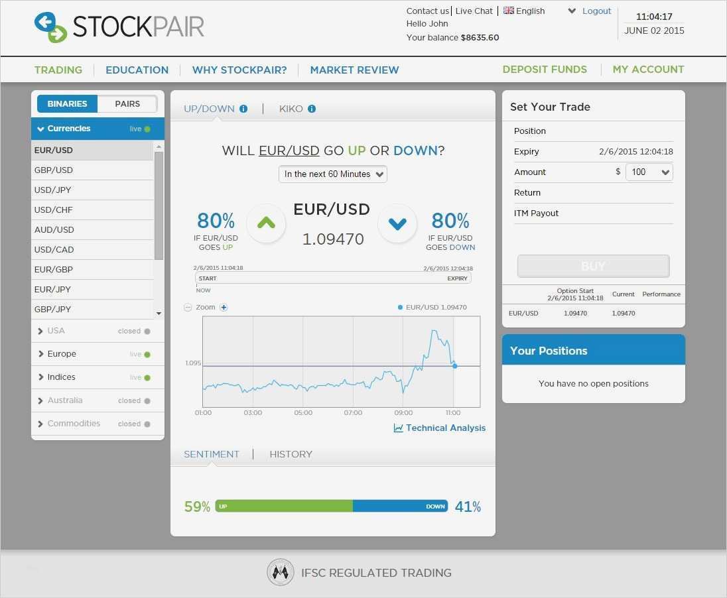Expand the Indices category
Screen dimensions: 727x598
click(98, 377)
